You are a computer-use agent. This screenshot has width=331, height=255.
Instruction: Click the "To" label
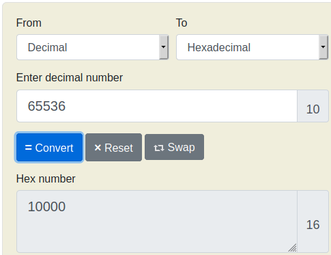[182, 23]
